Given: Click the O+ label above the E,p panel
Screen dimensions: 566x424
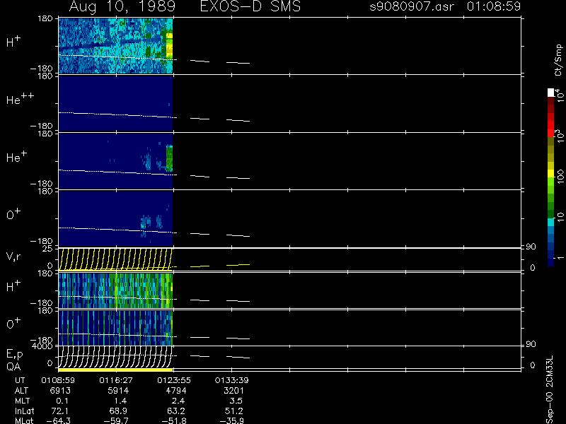Looking at the screenshot, I should [13, 324].
